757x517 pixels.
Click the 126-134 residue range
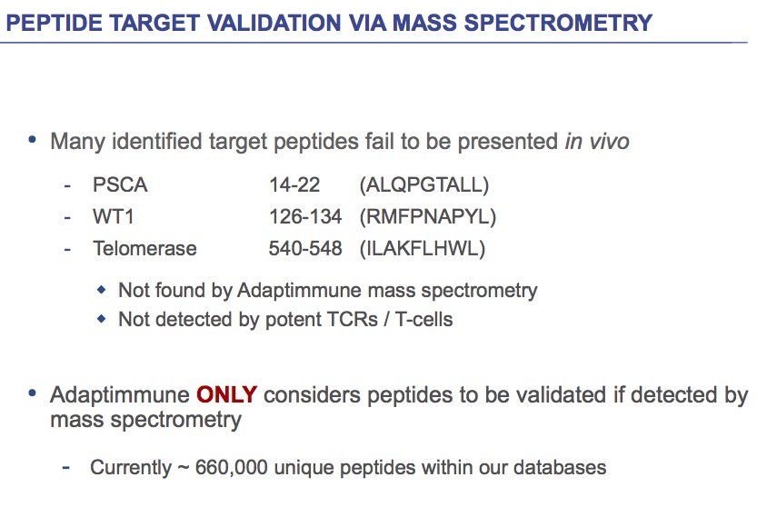click(305, 217)
